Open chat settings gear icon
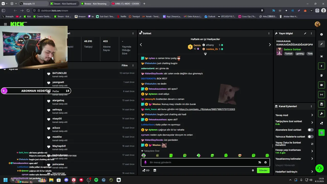The image size is (327, 184). pos(253,170)
